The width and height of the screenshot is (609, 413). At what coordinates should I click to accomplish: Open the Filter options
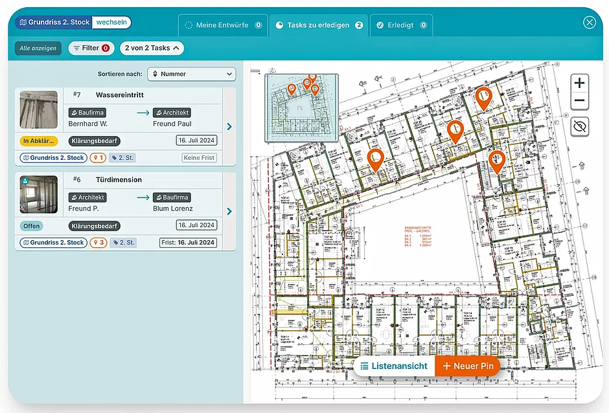(x=91, y=48)
